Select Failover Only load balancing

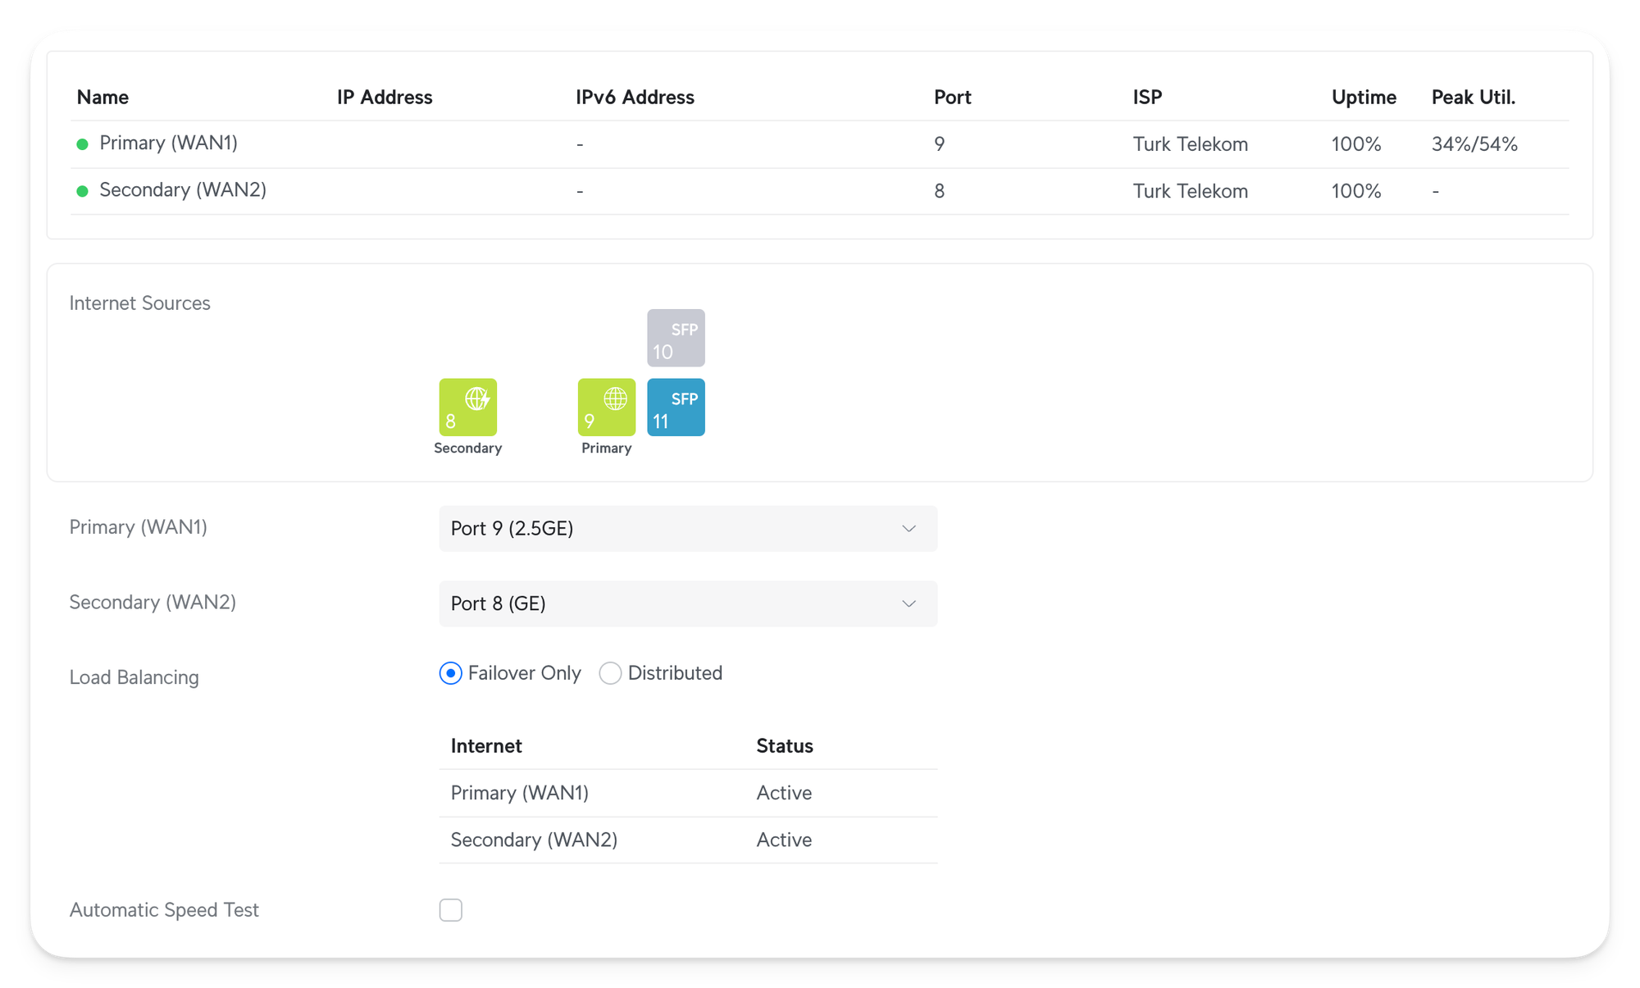click(451, 673)
